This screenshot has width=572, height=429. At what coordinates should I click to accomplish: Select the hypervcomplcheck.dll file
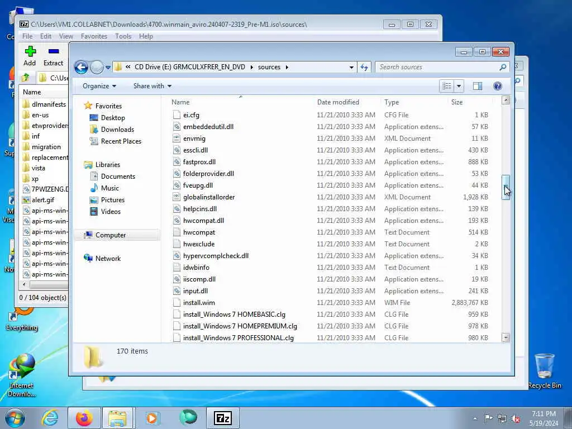coord(216,256)
